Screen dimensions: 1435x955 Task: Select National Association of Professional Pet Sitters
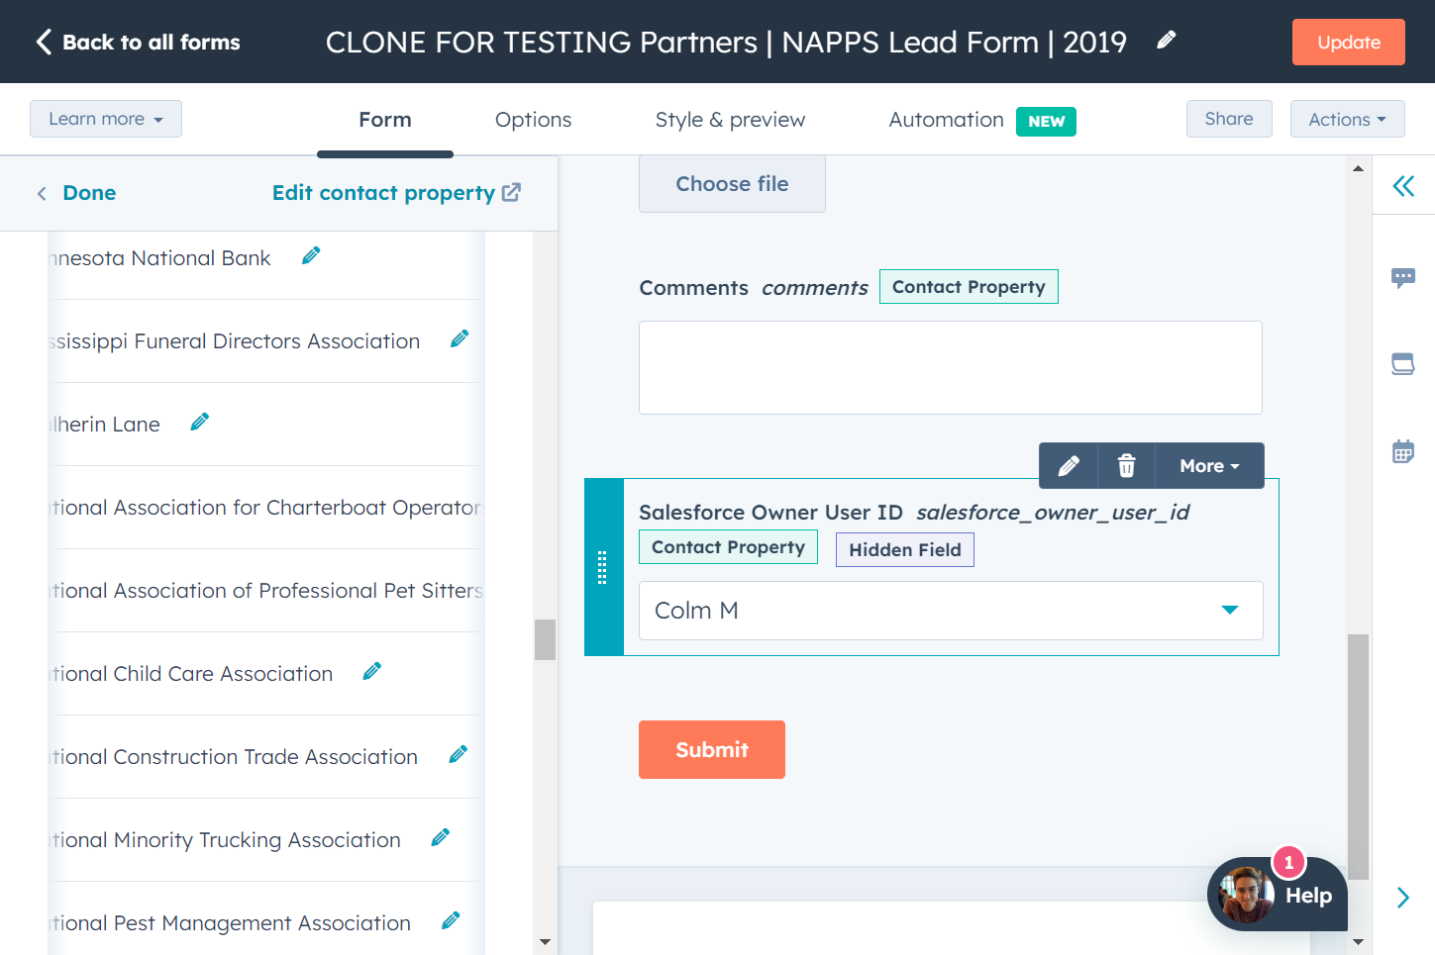point(265,591)
